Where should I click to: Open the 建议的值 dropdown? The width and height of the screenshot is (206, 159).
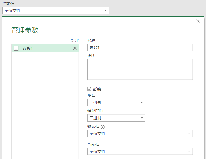pos(116,118)
